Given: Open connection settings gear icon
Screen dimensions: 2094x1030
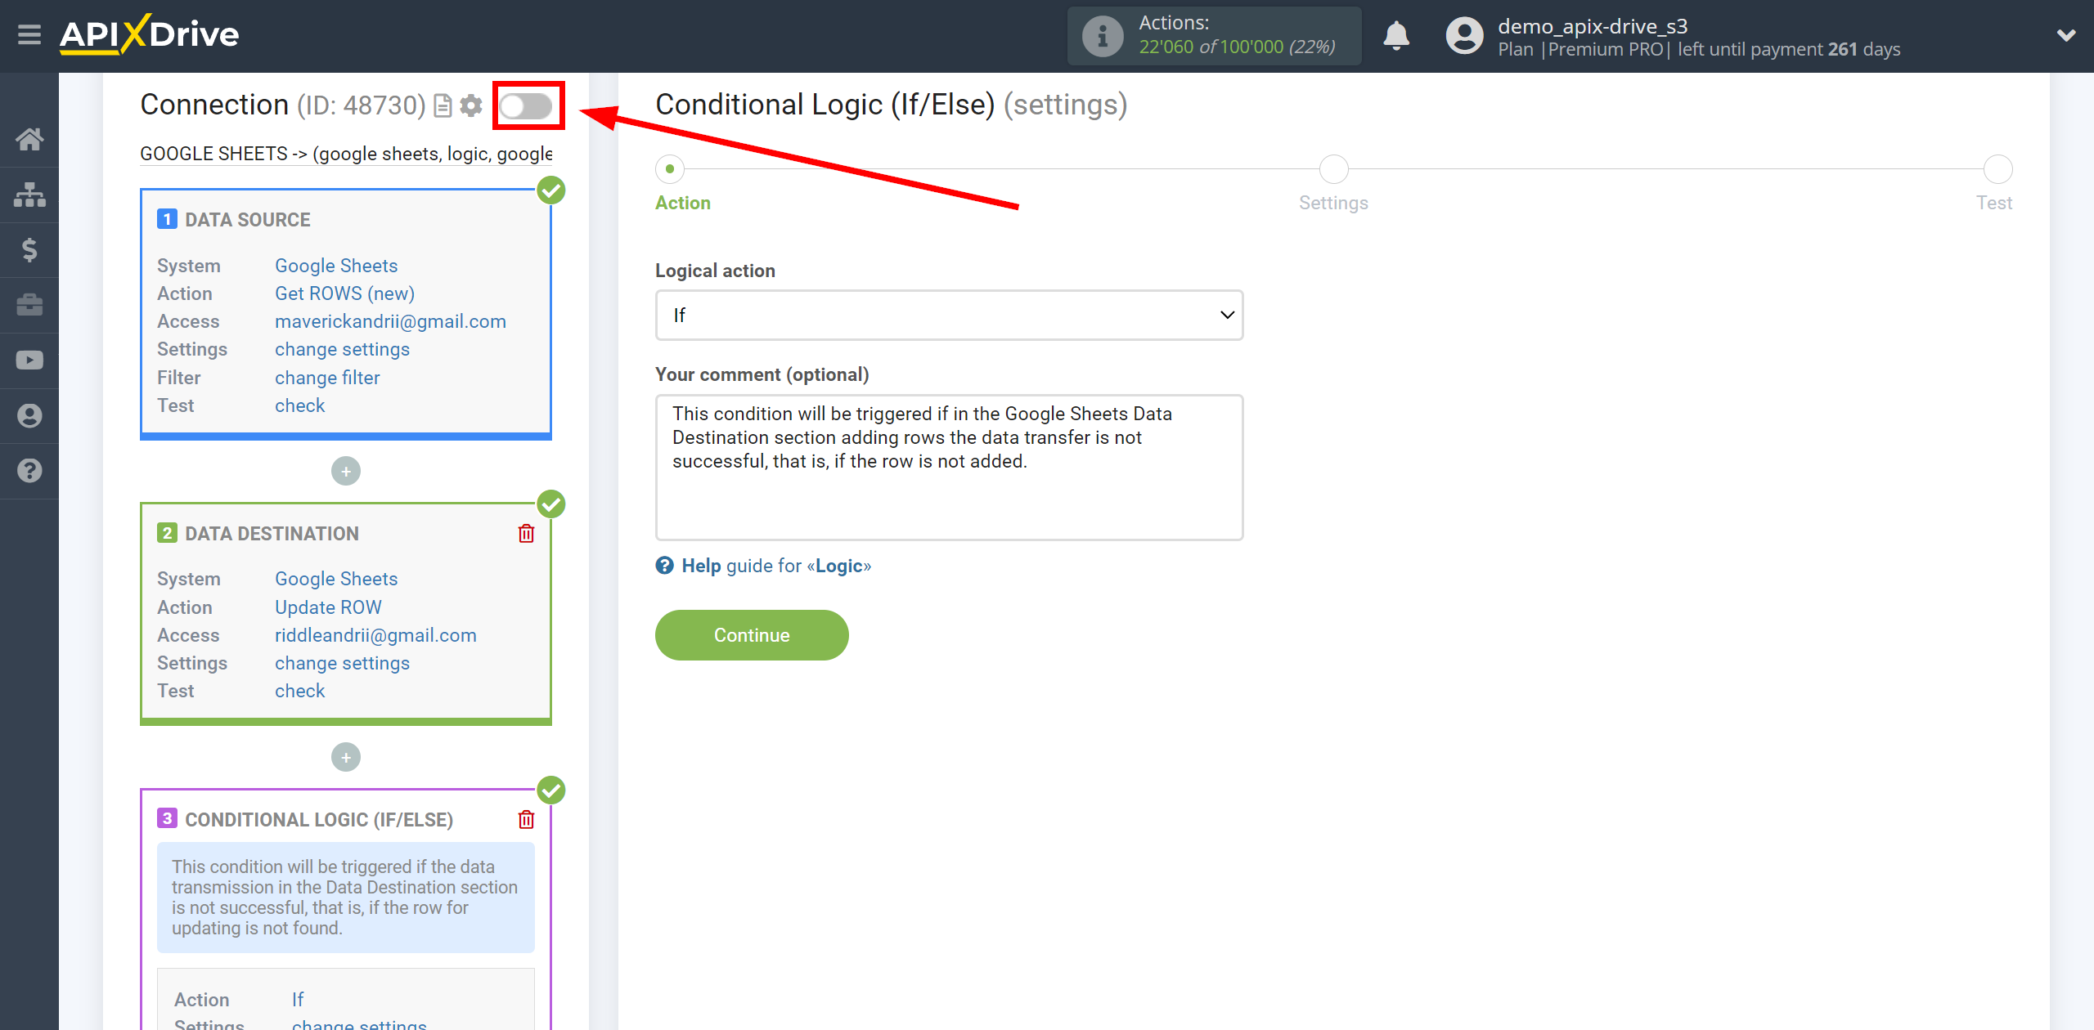Looking at the screenshot, I should [x=471, y=105].
